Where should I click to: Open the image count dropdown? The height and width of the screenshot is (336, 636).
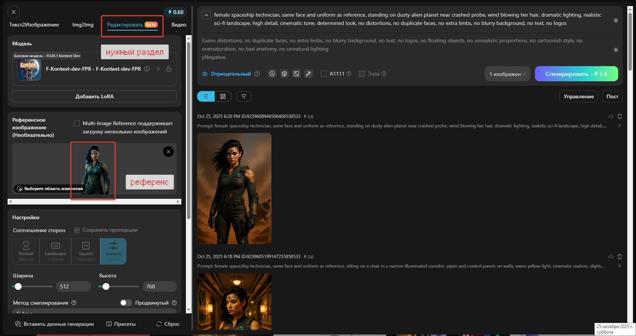click(x=507, y=74)
